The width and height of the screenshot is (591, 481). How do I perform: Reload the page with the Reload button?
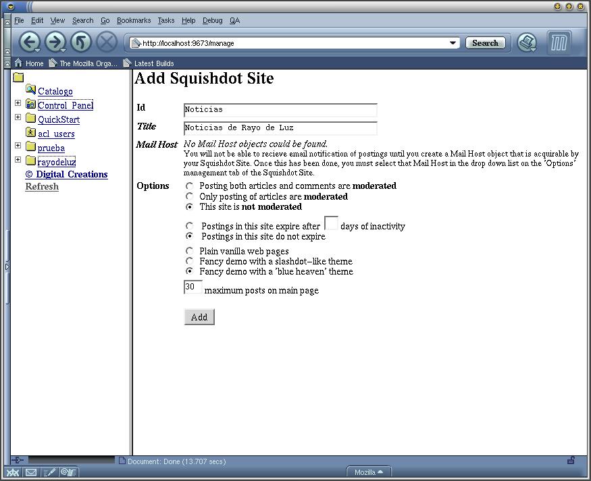80,41
